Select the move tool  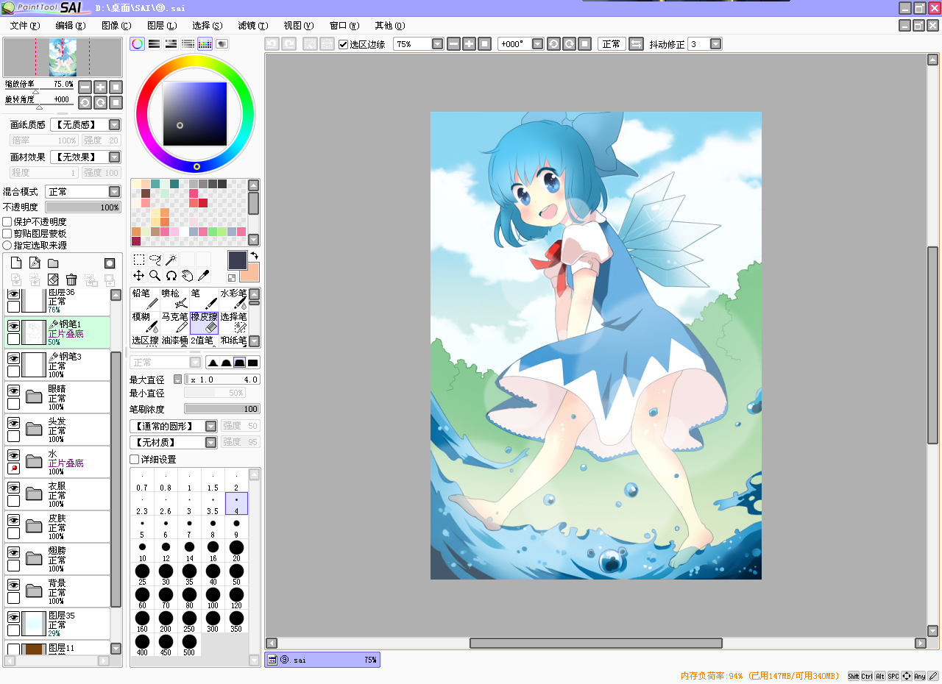tap(138, 276)
